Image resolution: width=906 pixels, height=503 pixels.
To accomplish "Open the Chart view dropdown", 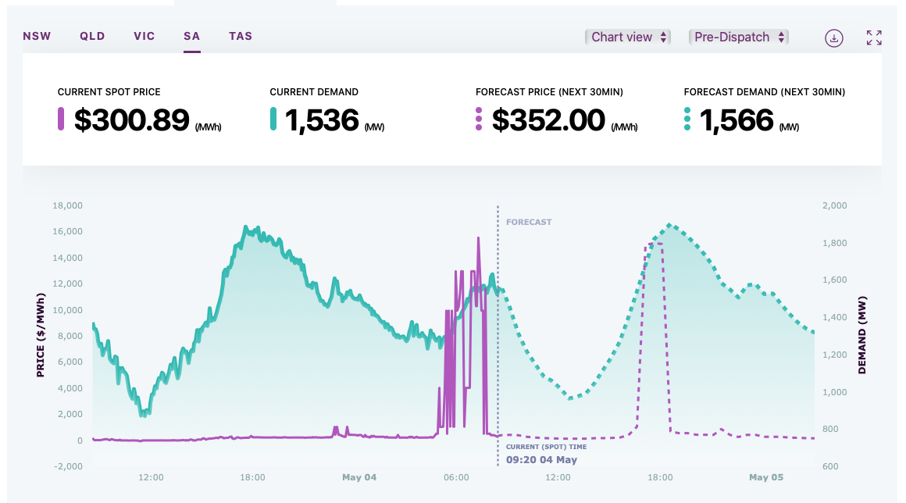I will click(628, 37).
